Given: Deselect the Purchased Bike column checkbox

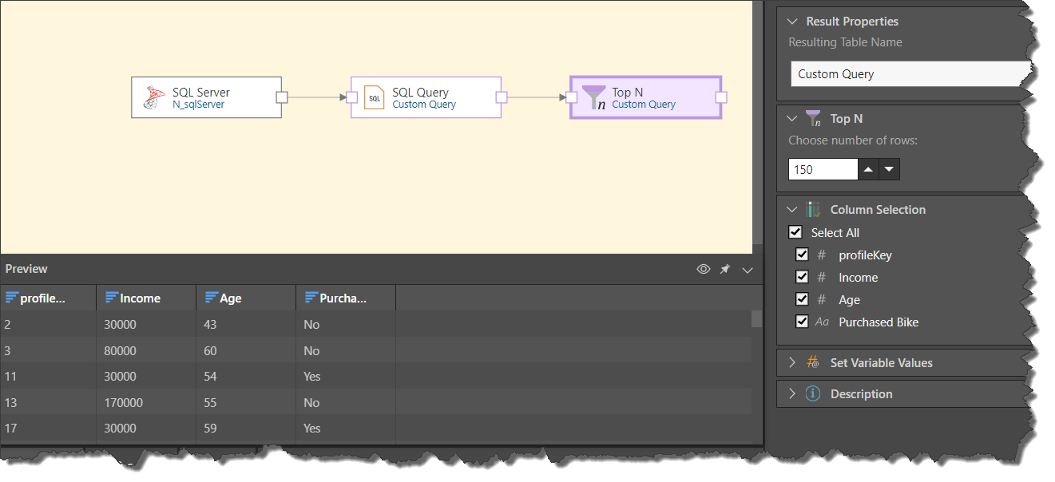Looking at the screenshot, I should pos(803,322).
